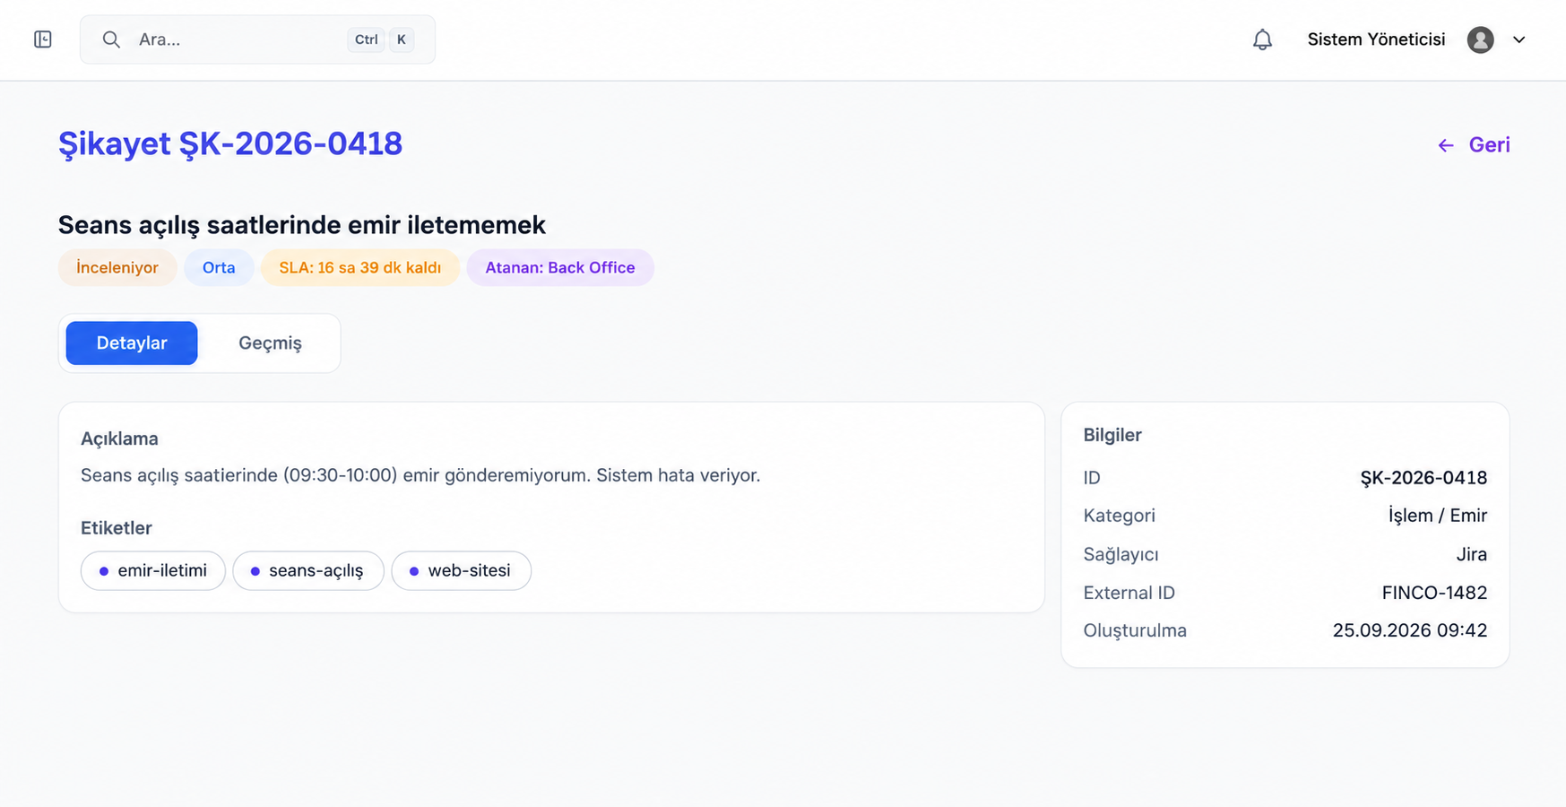Image resolution: width=1566 pixels, height=807 pixels.
Task: Click the FINCO-1482 external ID value
Action: (1434, 593)
